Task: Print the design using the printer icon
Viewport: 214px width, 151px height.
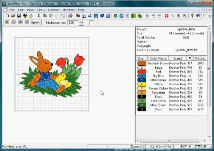Action: pyautogui.click(x=70, y=16)
